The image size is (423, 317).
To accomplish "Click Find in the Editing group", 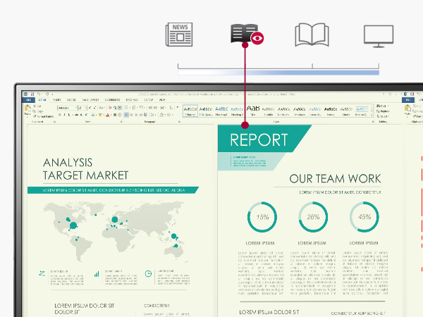I will 381,106.
